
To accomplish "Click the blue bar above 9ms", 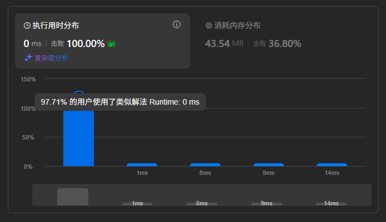I will 268,165.
